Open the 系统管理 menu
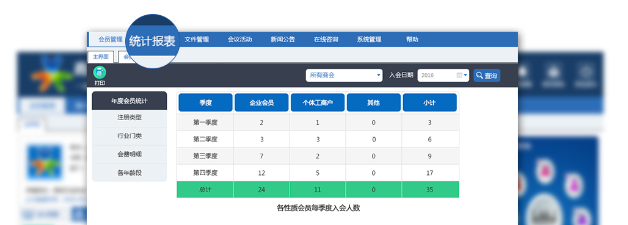This screenshot has width=628, height=225. pos(369,39)
